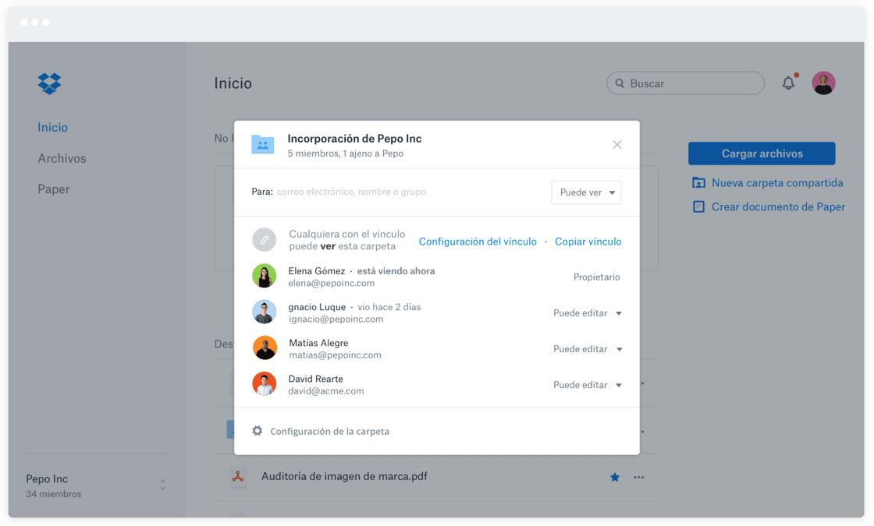Click the gear icon for folder settings
This screenshot has width=874, height=526.
[258, 431]
